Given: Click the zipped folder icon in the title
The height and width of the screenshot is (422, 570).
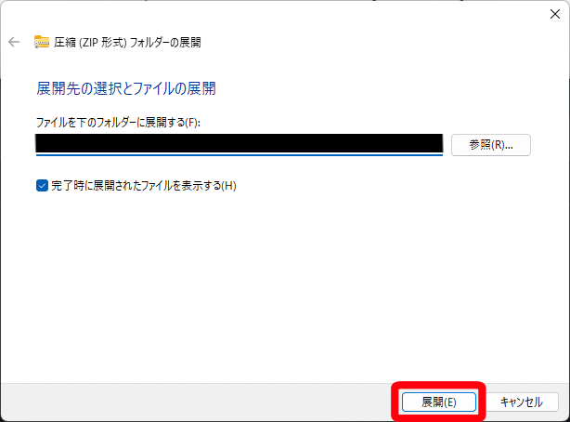Looking at the screenshot, I should [42, 42].
